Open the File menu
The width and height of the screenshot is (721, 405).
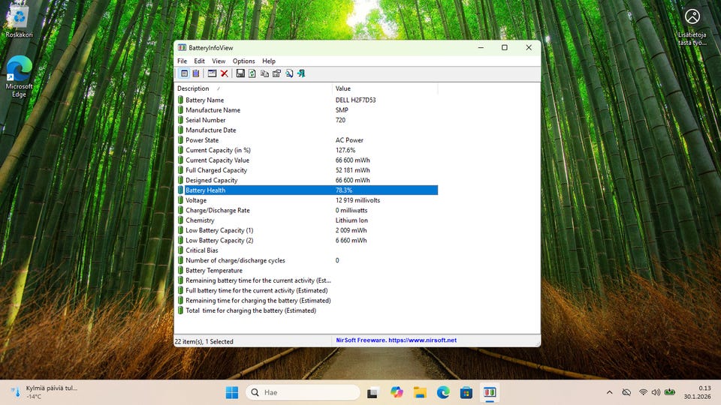coord(183,61)
